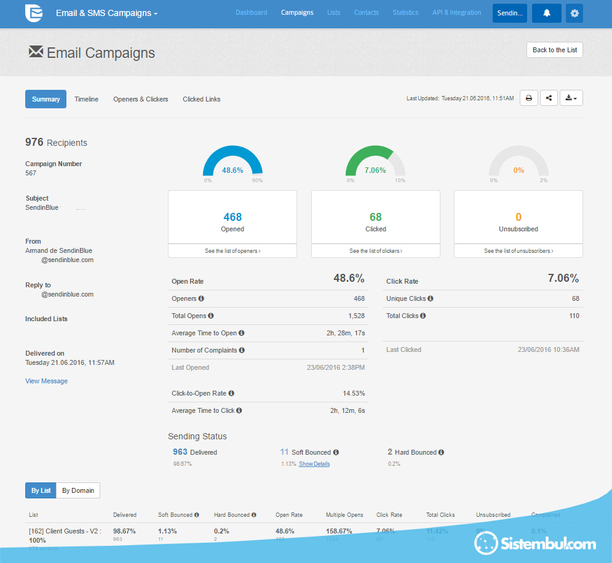Switch to the Timeline tab
The height and width of the screenshot is (563, 612).
coord(86,99)
